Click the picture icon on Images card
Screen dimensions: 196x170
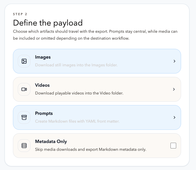tap(24, 61)
